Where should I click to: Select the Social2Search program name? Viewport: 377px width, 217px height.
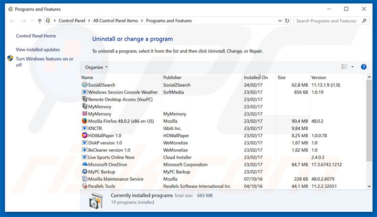click(102, 85)
